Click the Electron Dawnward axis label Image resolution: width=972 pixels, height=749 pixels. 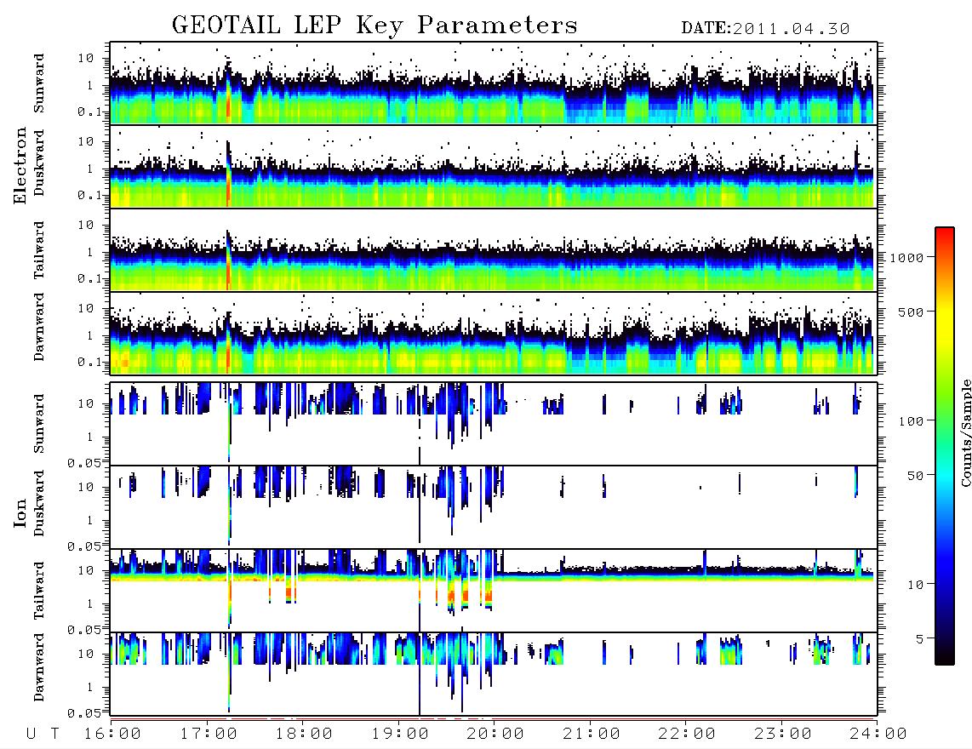(39, 327)
